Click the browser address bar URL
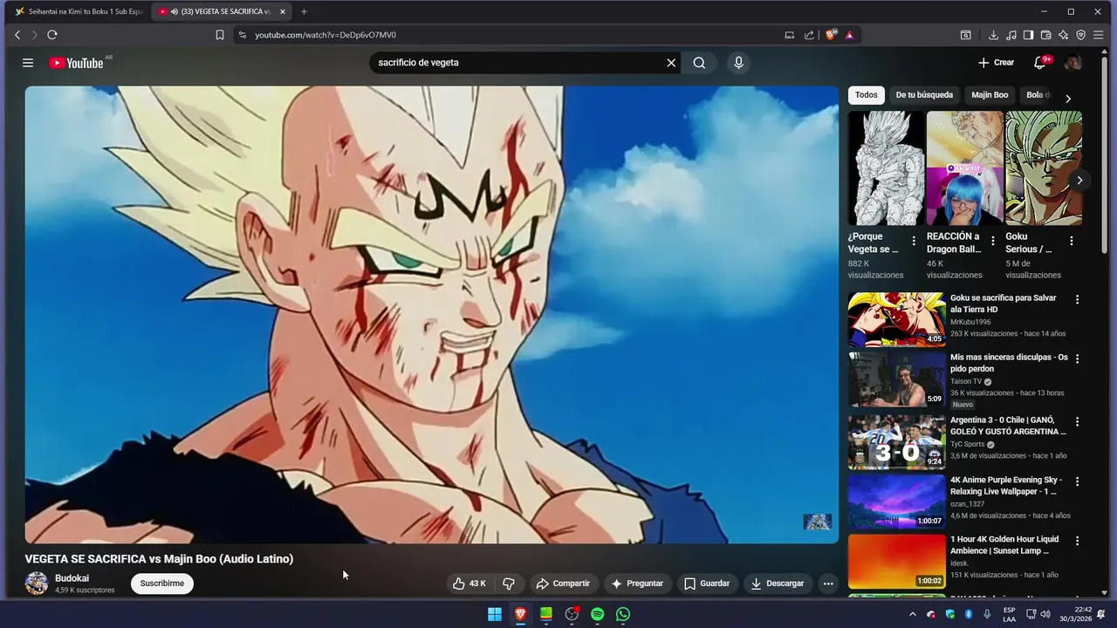Screen dimensions: 1117x628 click(326, 35)
